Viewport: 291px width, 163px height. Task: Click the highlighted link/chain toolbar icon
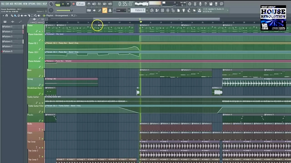click(104, 10)
